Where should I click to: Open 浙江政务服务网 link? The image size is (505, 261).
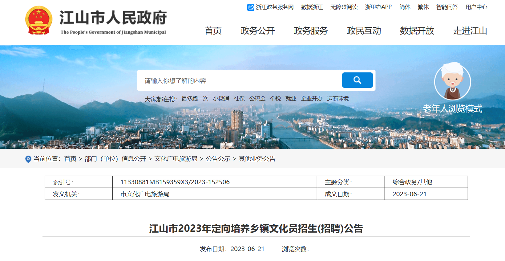tap(275, 7)
